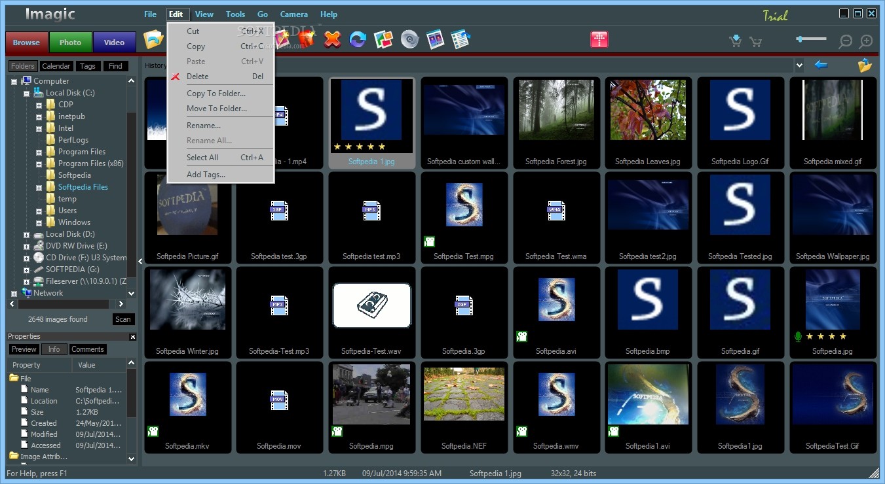Collapse the Local Disk (C:) node
This screenshot has height=484, width=885.
click(x=27, y=93)
